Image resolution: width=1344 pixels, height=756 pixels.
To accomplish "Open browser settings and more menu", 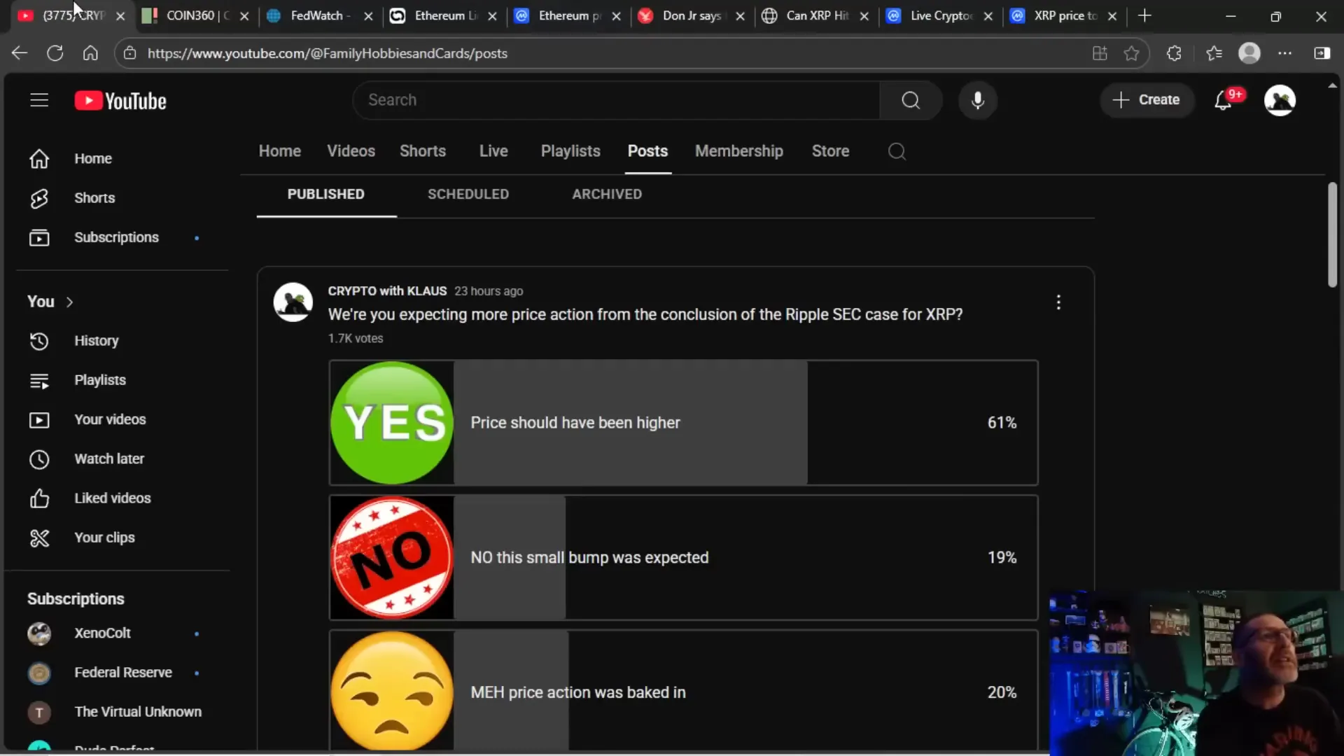I will click(x=1285, y=53).
